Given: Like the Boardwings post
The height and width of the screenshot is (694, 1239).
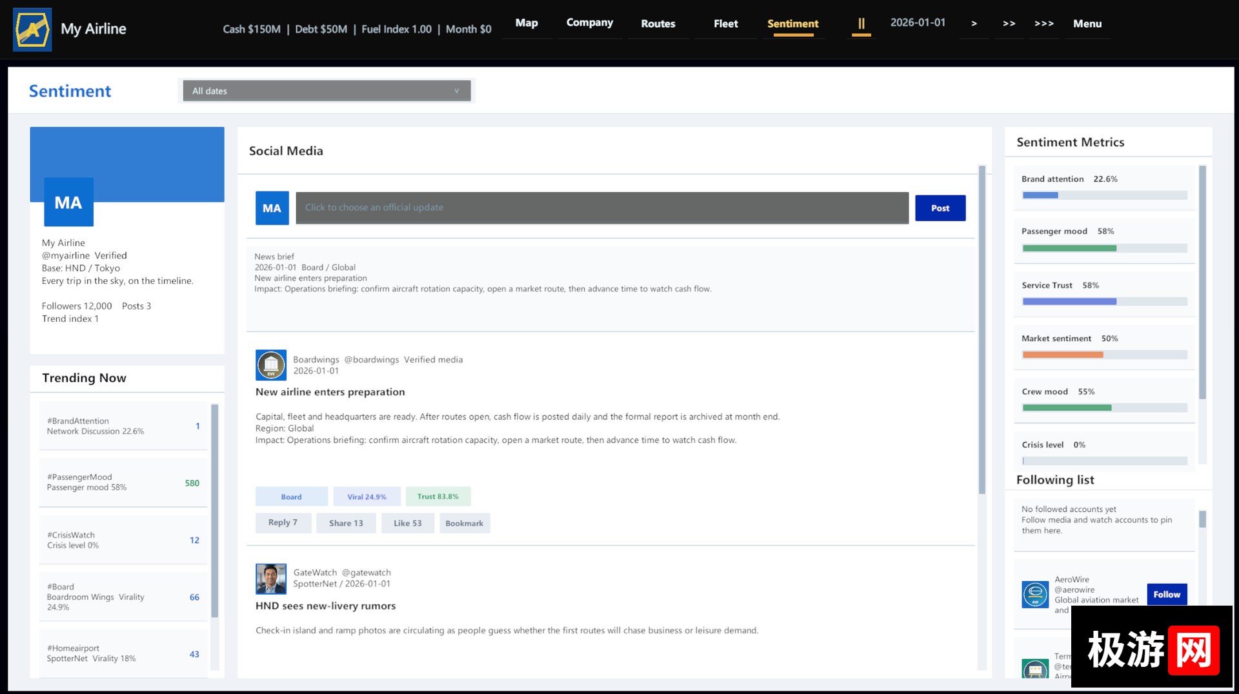Looking at the screenshot, I should (x=408, y=523).
